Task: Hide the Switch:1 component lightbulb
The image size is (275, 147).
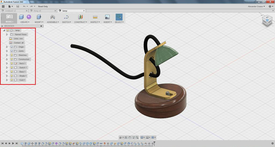Action: click(x=12, y=68)
